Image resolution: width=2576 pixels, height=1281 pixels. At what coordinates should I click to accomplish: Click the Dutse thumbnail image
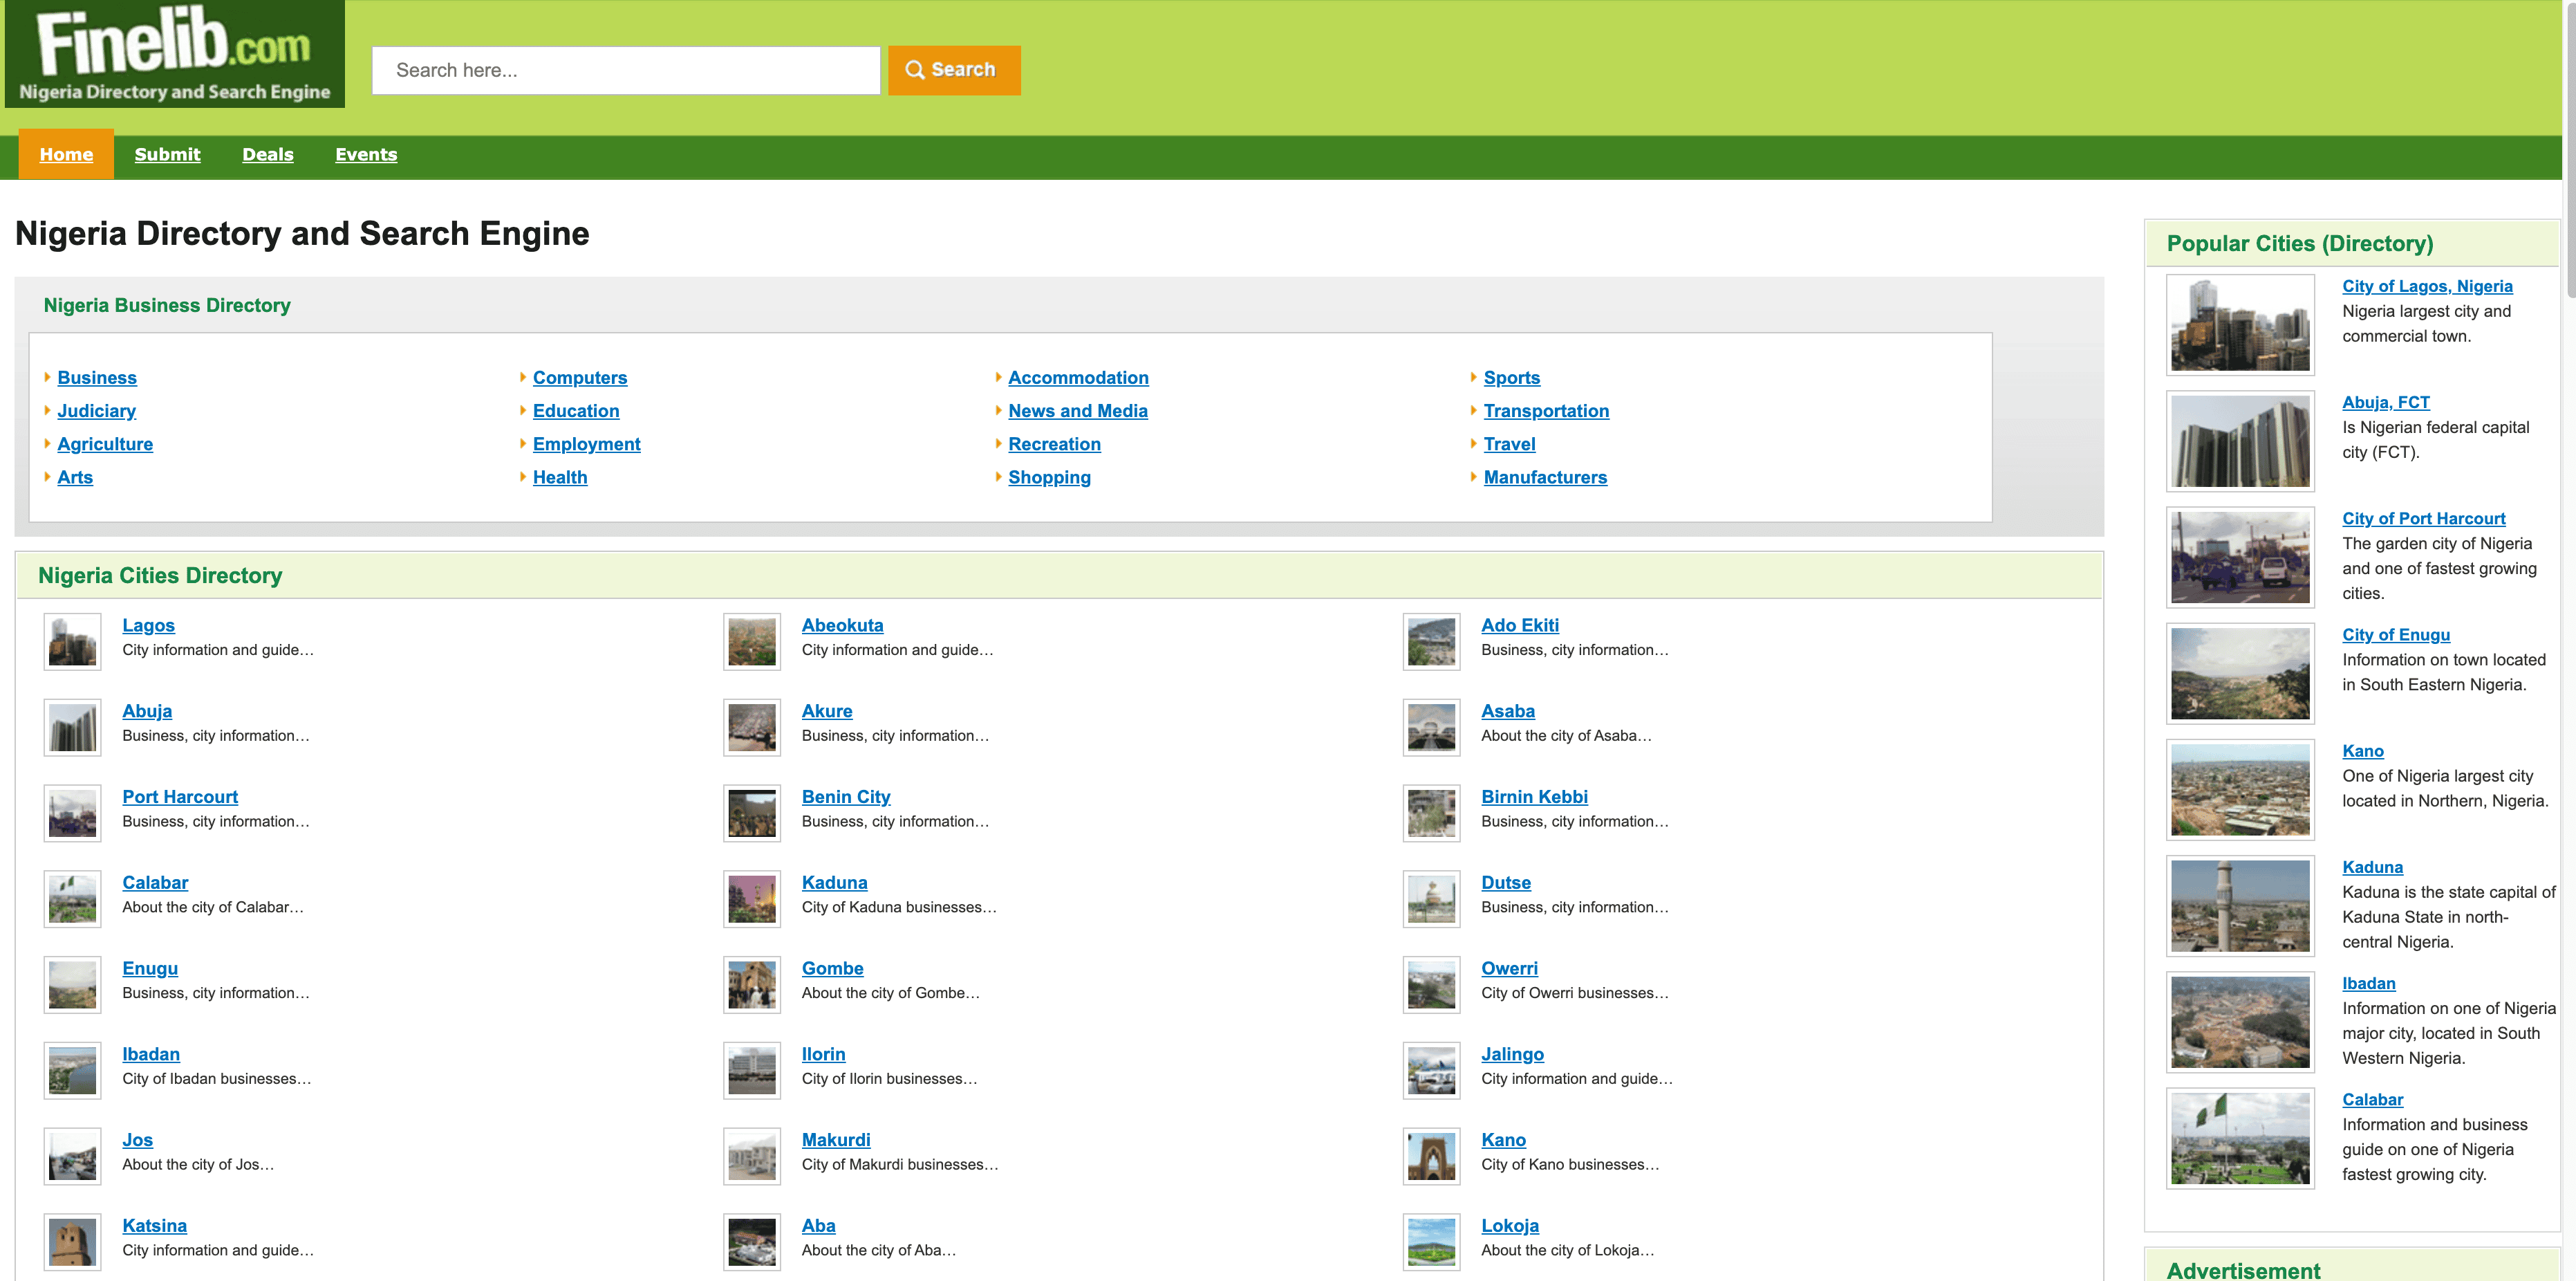(1431, 898)
